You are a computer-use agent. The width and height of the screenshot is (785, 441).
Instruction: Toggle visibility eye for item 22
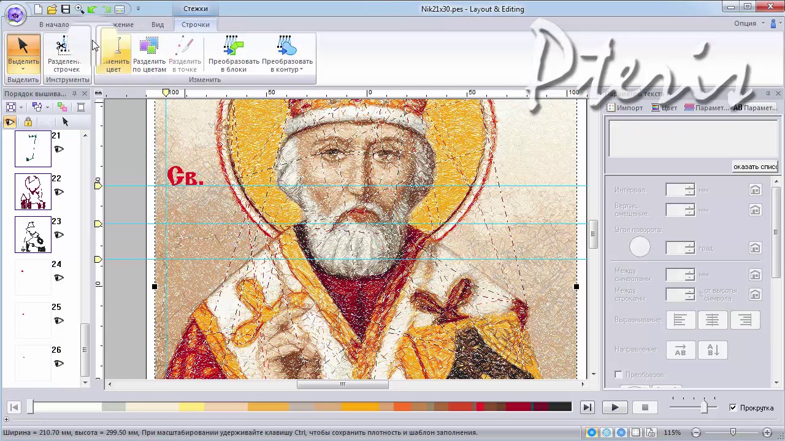[59, 192]
